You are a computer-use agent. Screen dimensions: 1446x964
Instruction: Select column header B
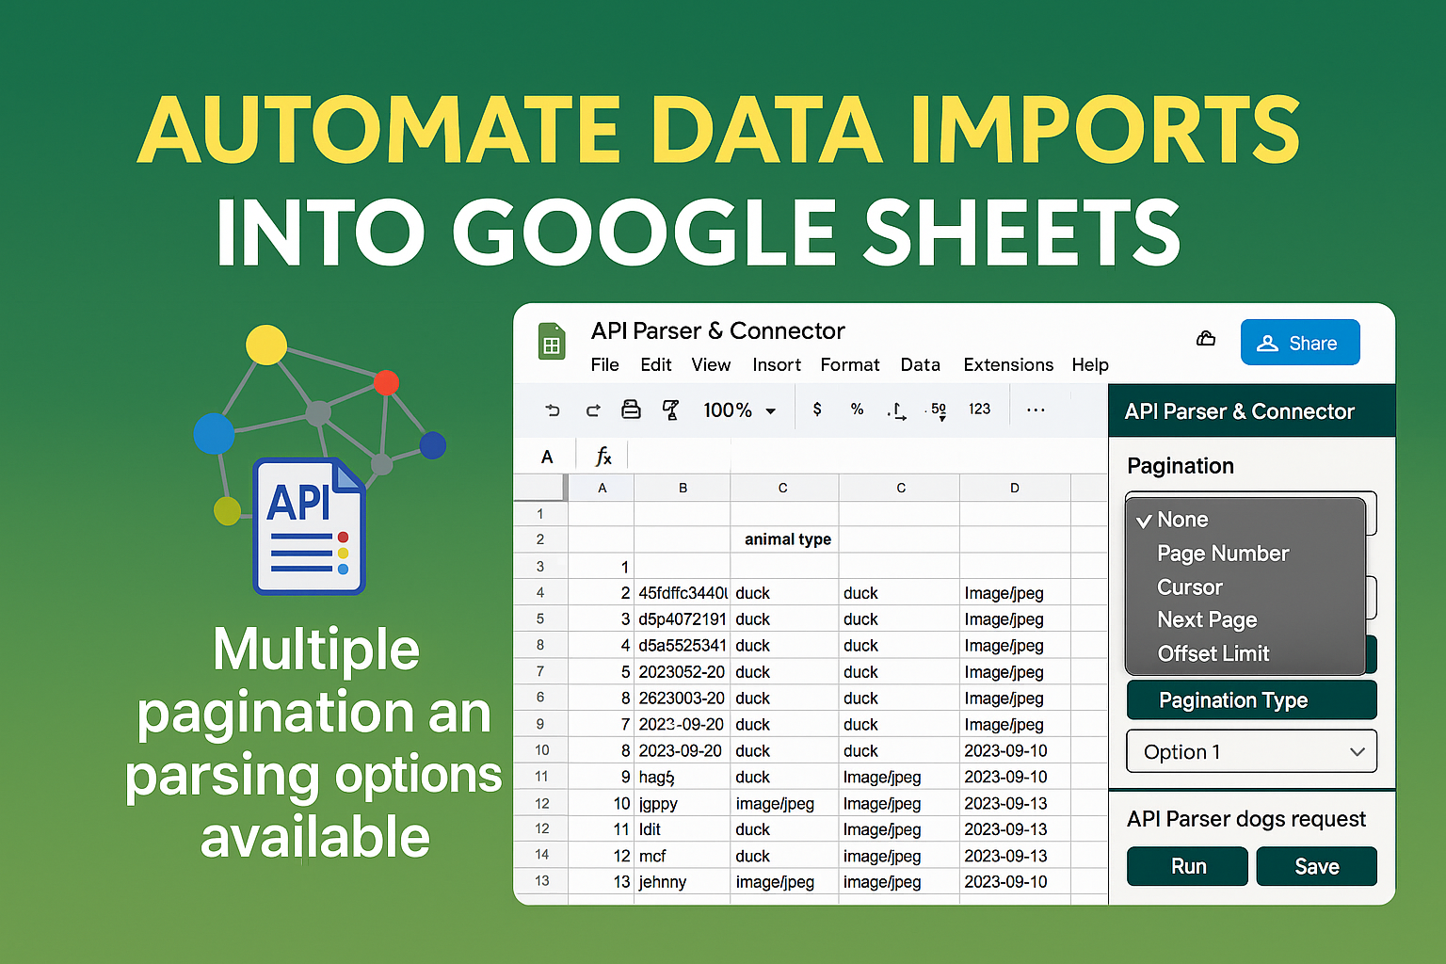[683, 488]
